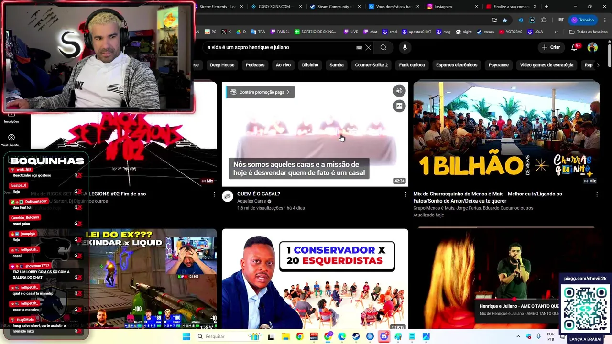Screen dimensions: 612x344
Task: Open options for the QUEM É O CASAL? video
Action: (405, 194)
